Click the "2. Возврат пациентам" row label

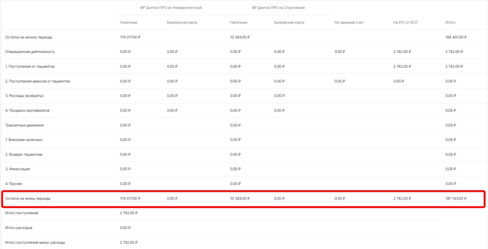(24, 155)
